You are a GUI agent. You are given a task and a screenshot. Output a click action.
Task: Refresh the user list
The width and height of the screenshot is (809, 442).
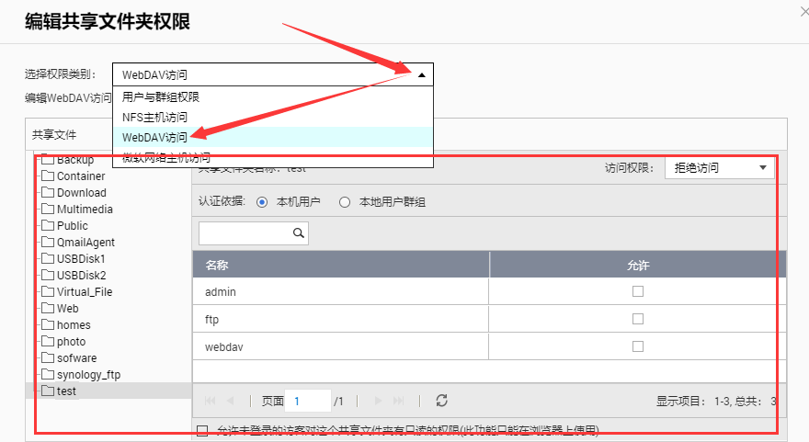click(441, 401)
